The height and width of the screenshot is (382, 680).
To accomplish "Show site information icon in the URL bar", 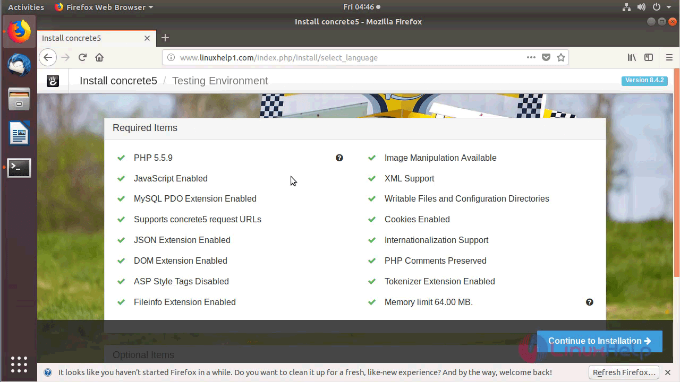I will click(171, 57).
